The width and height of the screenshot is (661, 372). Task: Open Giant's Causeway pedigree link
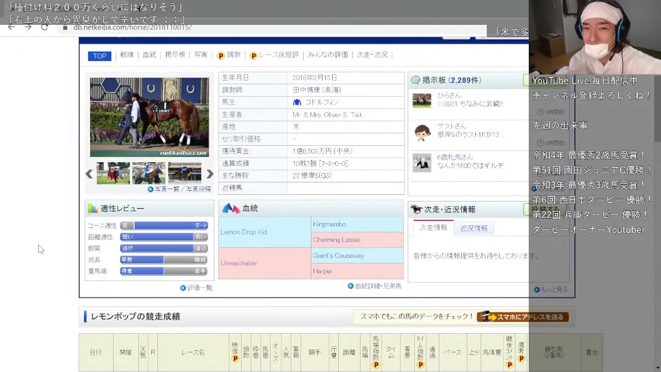pos(339,255)
